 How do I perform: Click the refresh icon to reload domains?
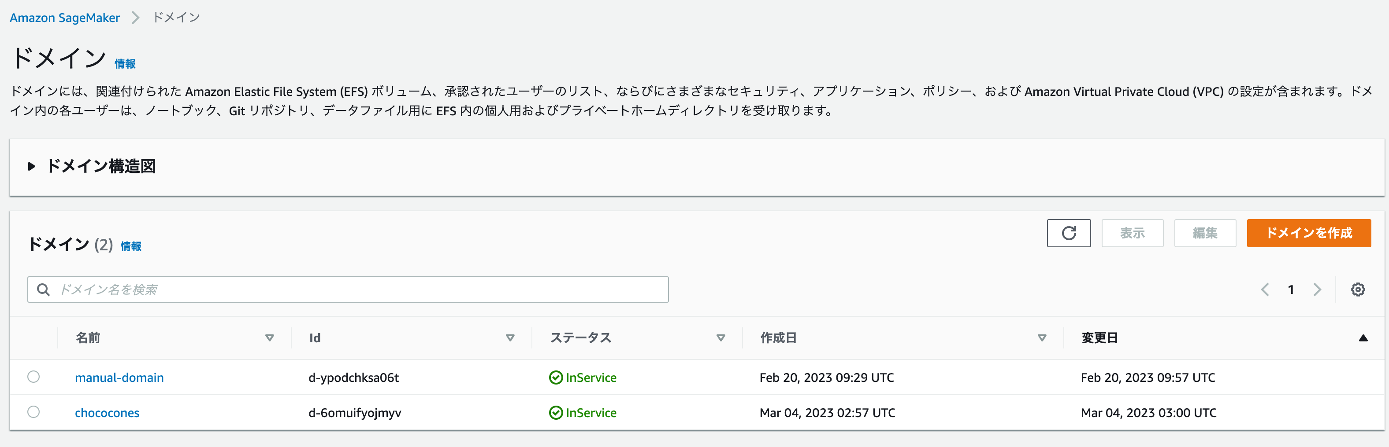tap(1069, 233)
